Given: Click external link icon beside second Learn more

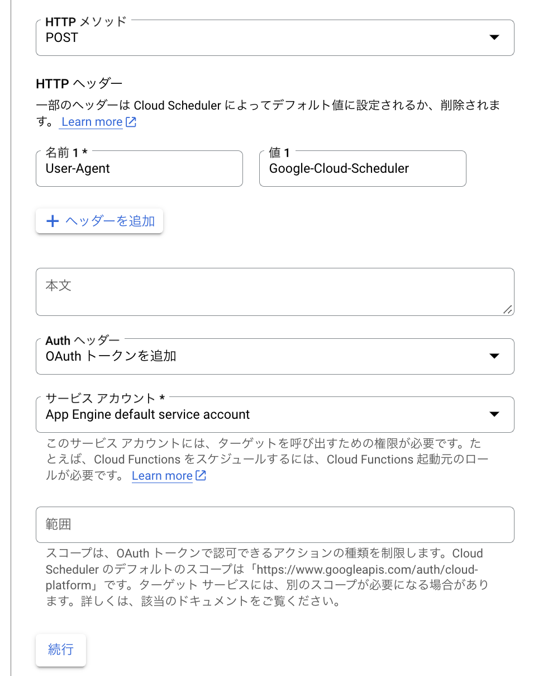Looking at the screenshot, I should 201,476.
